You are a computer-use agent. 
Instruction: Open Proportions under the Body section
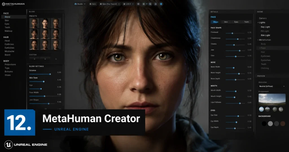(x=10, y=65)
